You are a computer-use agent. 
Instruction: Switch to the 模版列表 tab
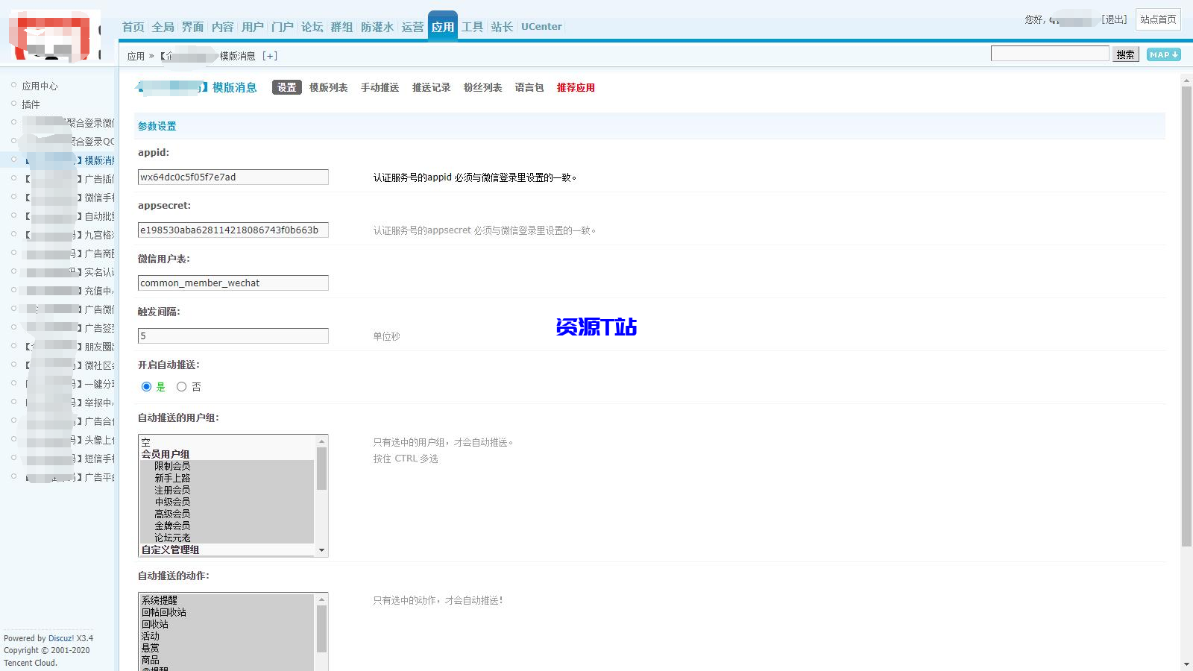point(328,87)
